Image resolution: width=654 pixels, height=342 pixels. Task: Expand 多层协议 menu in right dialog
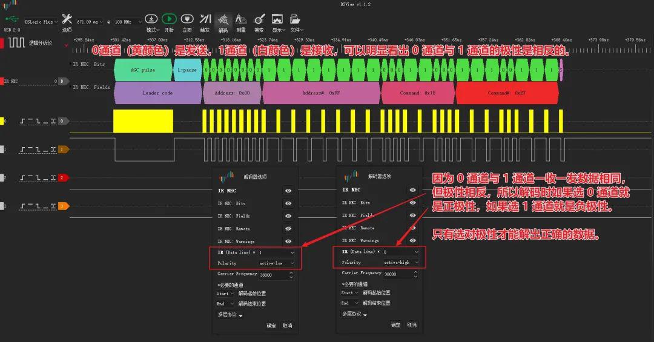(354, 314)
